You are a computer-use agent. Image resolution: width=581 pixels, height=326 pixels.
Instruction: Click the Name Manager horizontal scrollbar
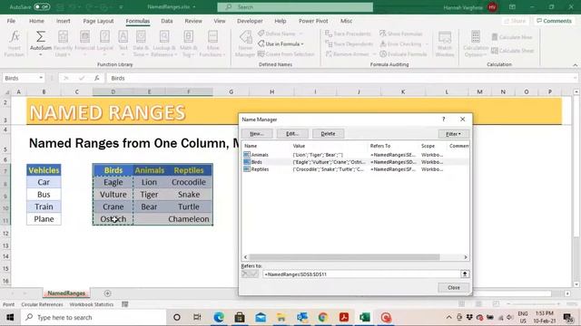click(x=344, y=257)
